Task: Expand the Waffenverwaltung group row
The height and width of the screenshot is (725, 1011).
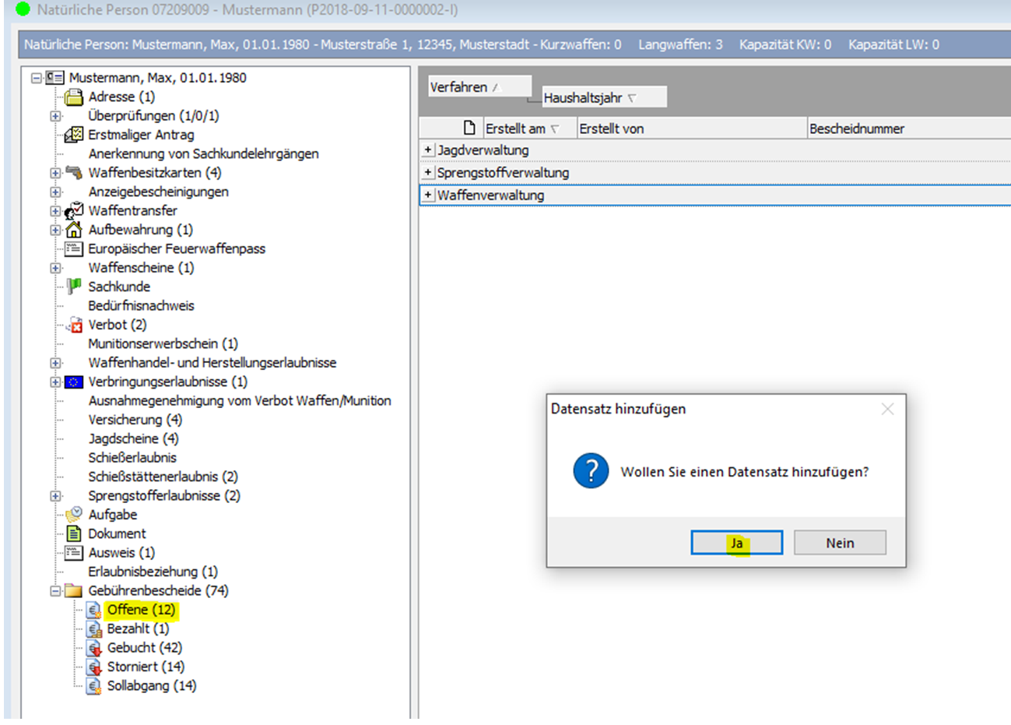Action: pyautogui.click(x=428, y=195)
